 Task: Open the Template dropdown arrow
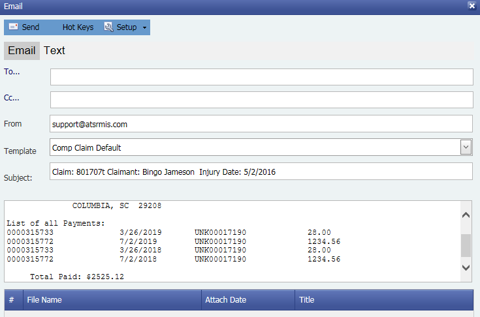click(466, 147)
